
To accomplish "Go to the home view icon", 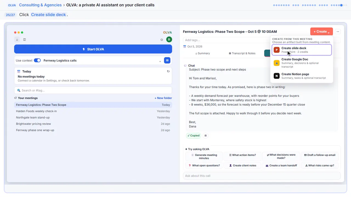I will 17,39.
